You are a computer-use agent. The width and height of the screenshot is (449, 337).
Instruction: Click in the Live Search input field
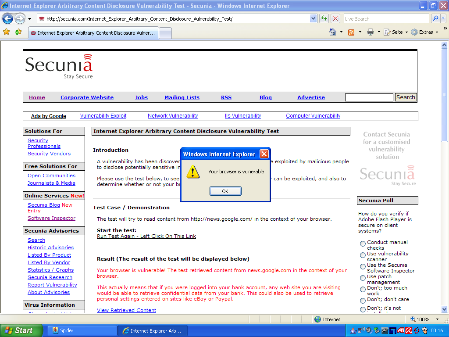point(386,18)
